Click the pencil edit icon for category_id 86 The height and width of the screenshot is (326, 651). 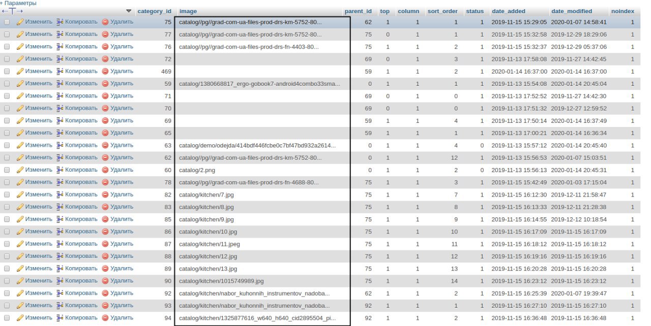pos(20,232)
